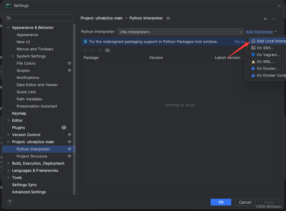Screen dimensions: 286x211
Task: Select Data Editor and Viewer setting
Action: 37,85
